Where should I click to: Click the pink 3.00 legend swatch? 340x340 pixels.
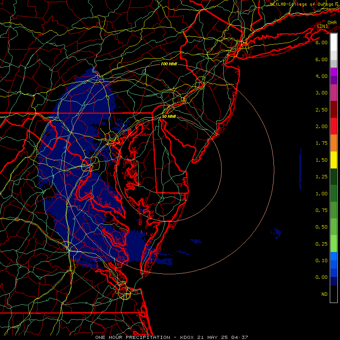334,93
